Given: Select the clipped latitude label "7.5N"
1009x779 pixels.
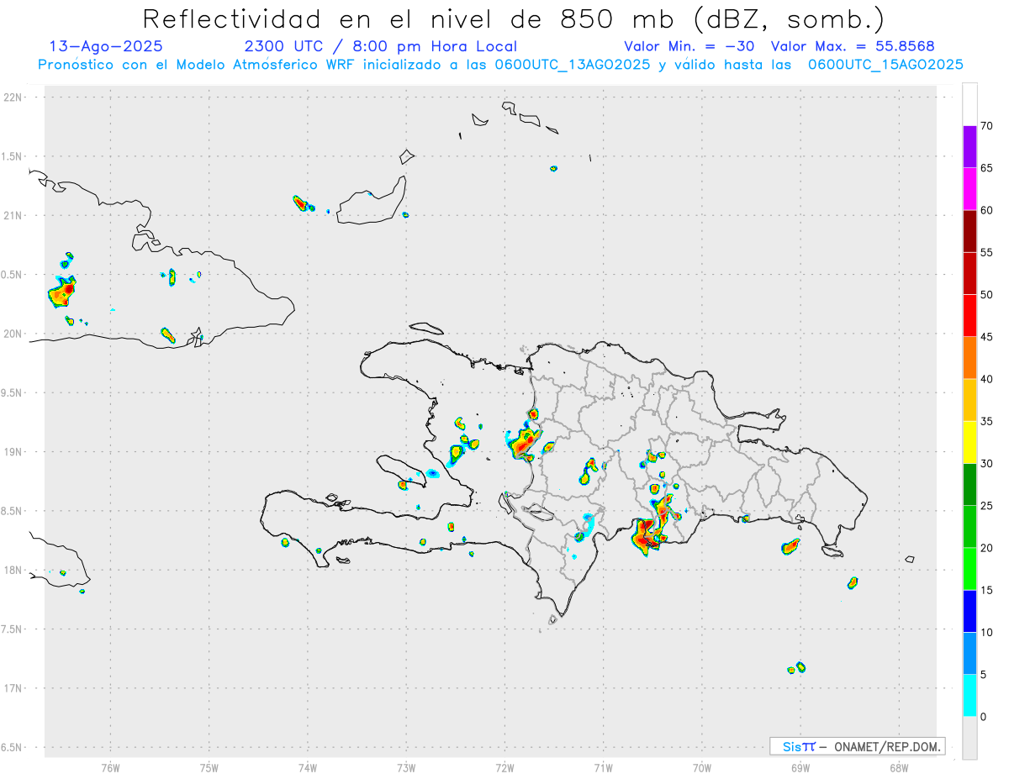Looking at the screenshot, I should click(x=13, y=629).
